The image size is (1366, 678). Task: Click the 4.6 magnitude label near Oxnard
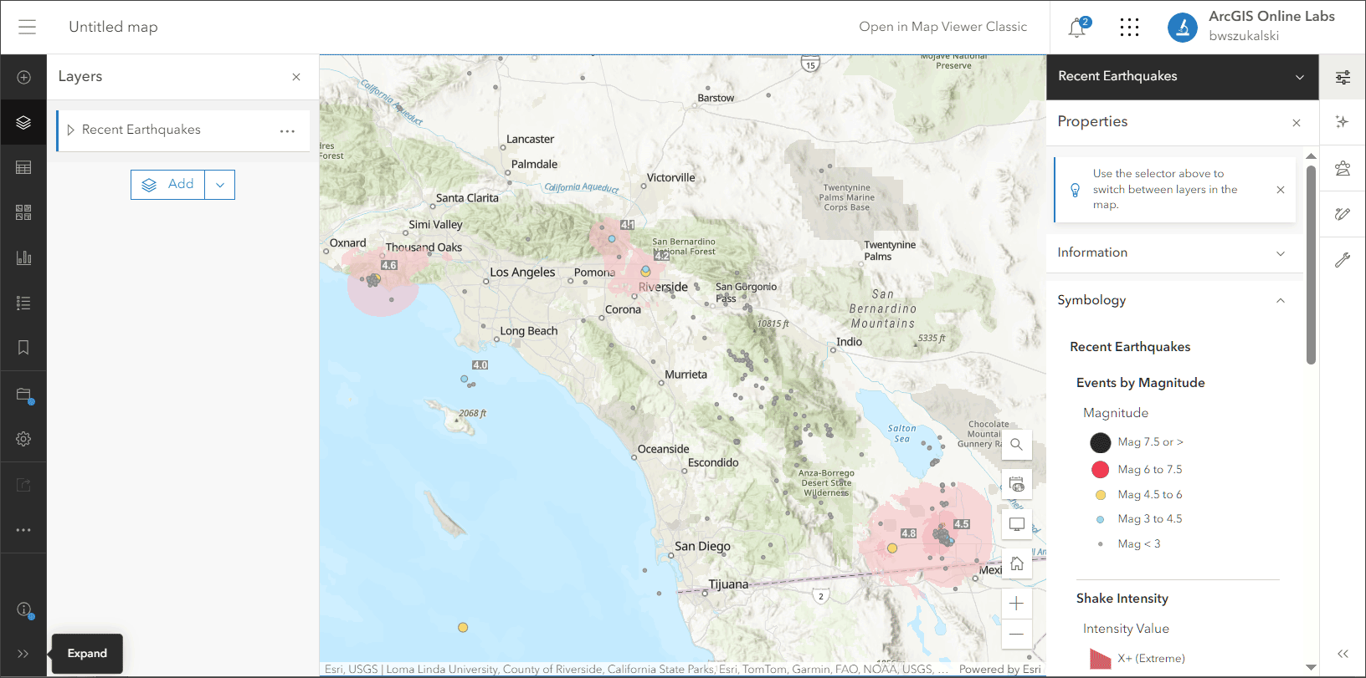point(389,265)
